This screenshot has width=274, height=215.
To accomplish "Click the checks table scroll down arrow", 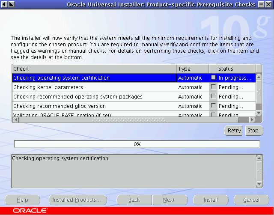I will pos(259,113).
